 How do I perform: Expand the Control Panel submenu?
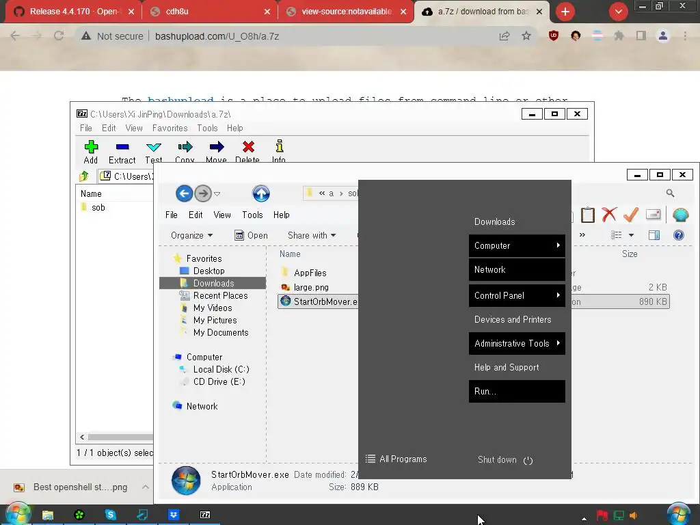point(517,295)
